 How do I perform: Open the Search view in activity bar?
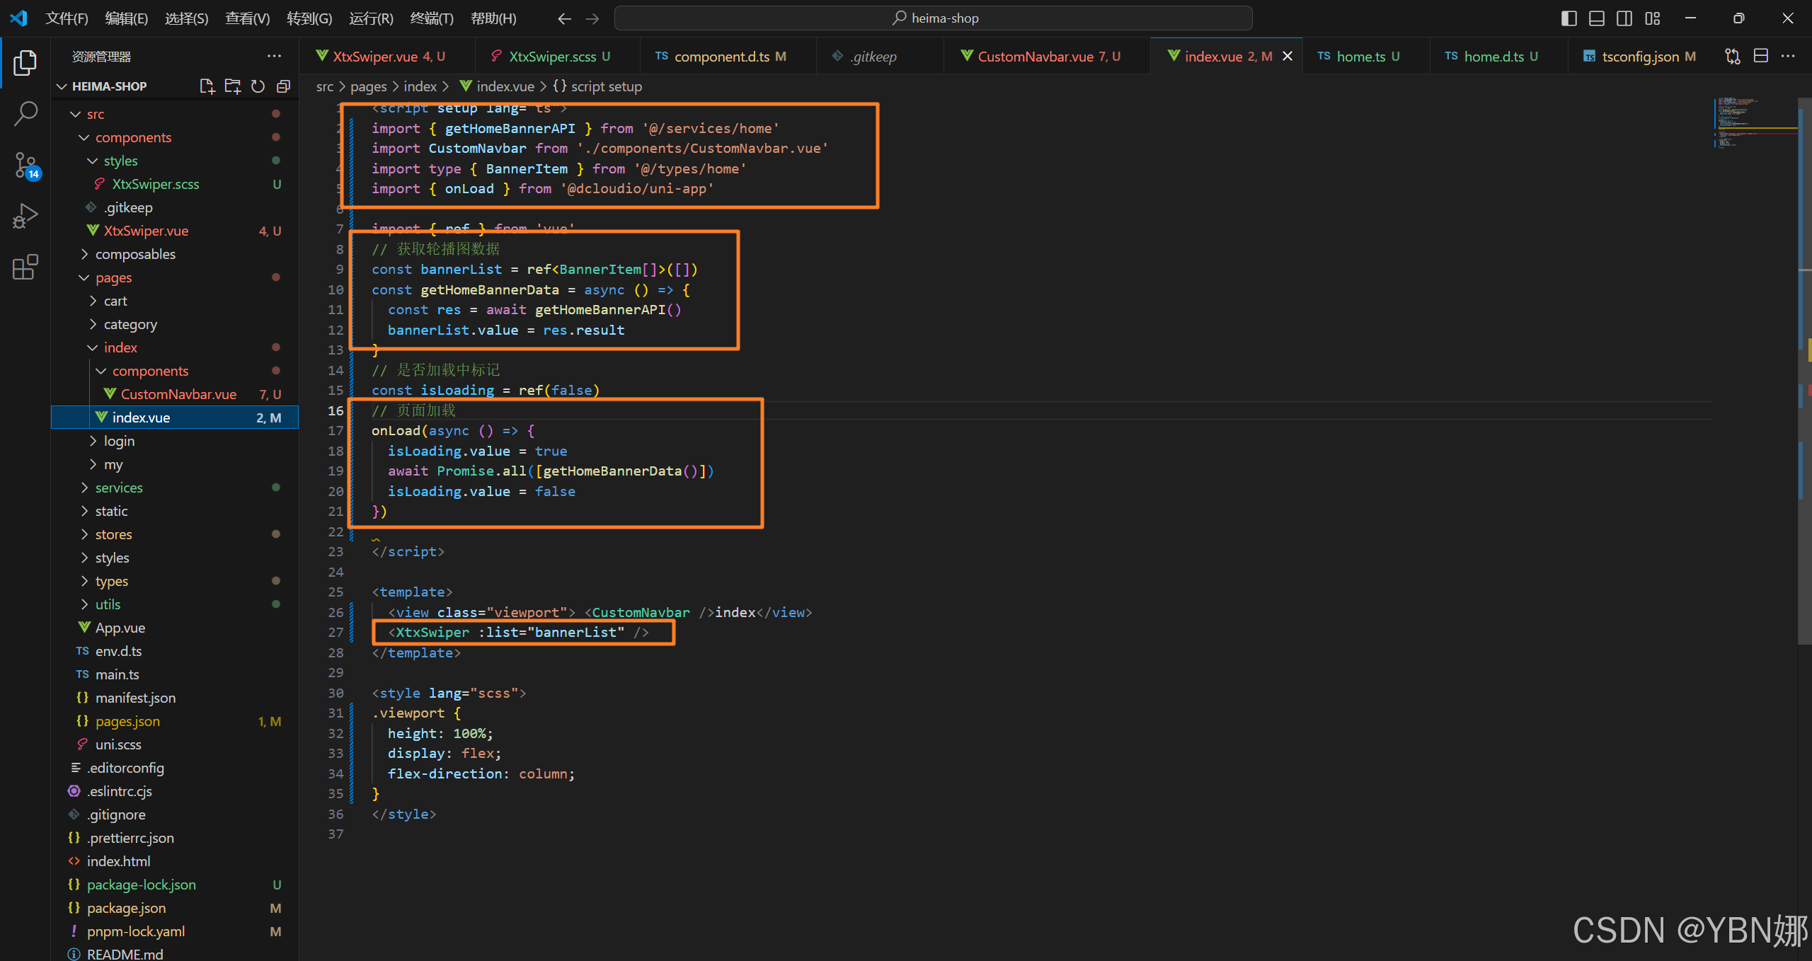click(25, 113)
